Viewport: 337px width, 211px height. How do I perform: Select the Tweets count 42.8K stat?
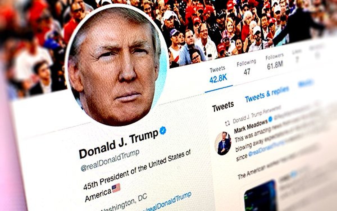(218, 75)
